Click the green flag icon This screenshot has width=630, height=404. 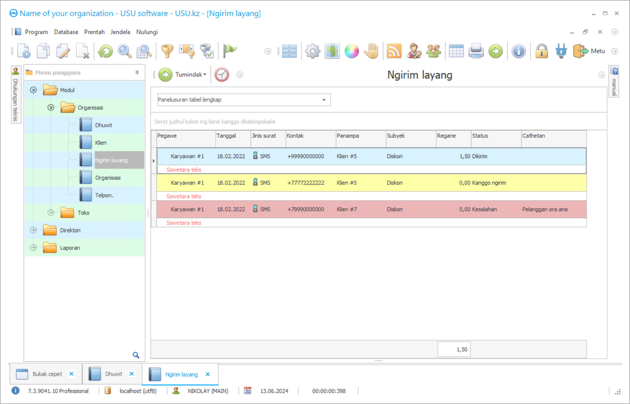pyautogui.click(x=230, y=50)
